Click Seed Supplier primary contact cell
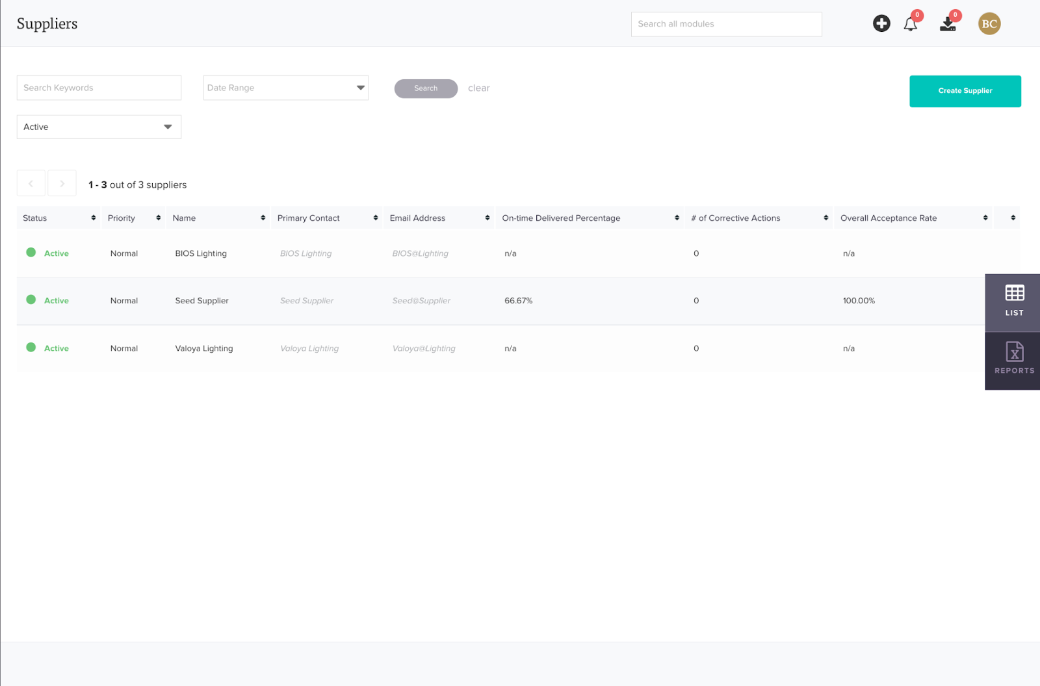The width and height of the screenshot is (1040, 686). [307, 301]
